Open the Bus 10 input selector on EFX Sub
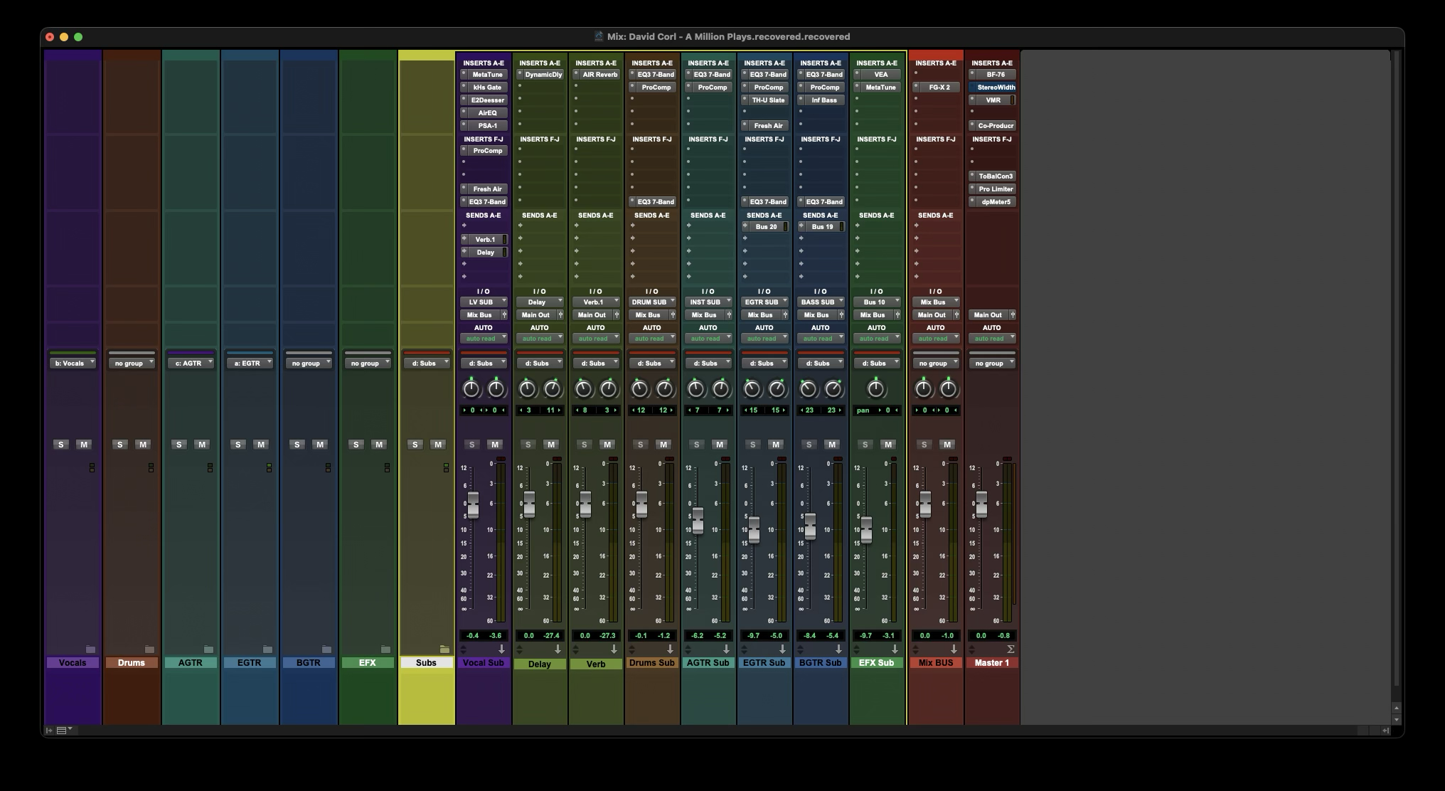The image size is (1445, 791). coord(877,302)
